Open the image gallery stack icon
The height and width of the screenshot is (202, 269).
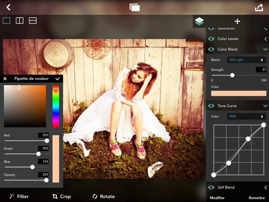coord(134,8)
